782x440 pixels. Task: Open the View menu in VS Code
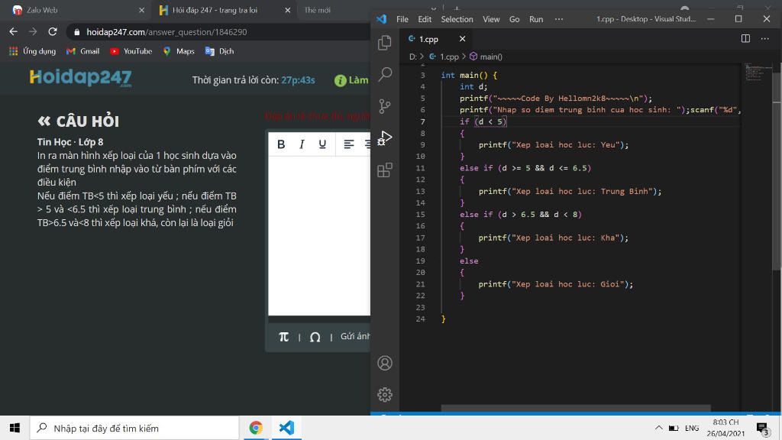(x=491, y=19)
